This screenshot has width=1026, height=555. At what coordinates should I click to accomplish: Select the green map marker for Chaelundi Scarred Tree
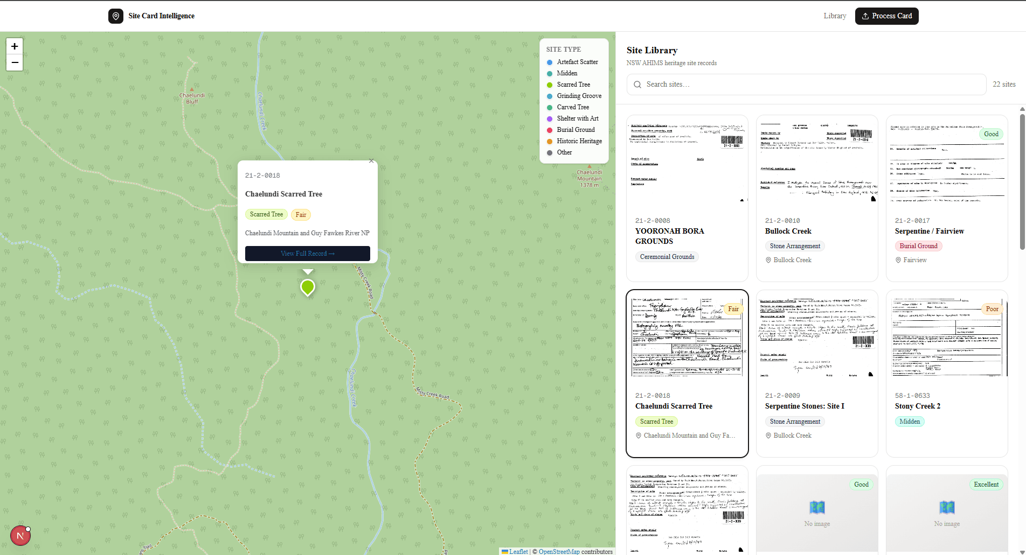(307, 287)
